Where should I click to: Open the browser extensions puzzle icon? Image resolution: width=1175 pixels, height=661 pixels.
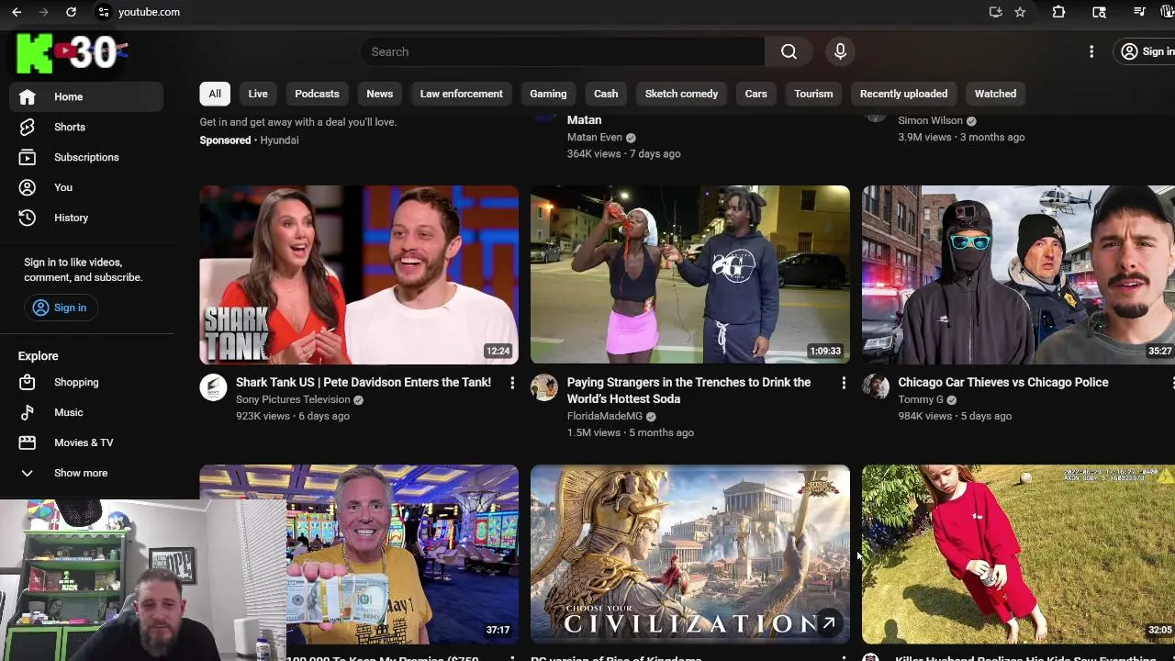pyautogui.click(x=1058, y=12)
